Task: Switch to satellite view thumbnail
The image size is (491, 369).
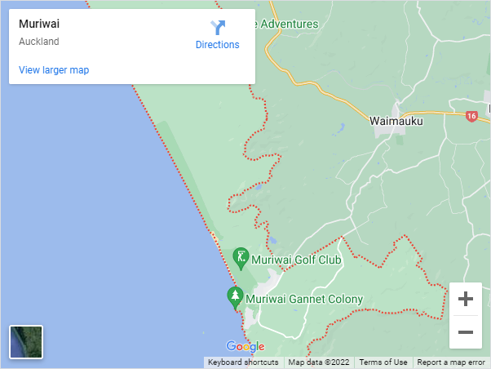Action: tap(26, 342)
